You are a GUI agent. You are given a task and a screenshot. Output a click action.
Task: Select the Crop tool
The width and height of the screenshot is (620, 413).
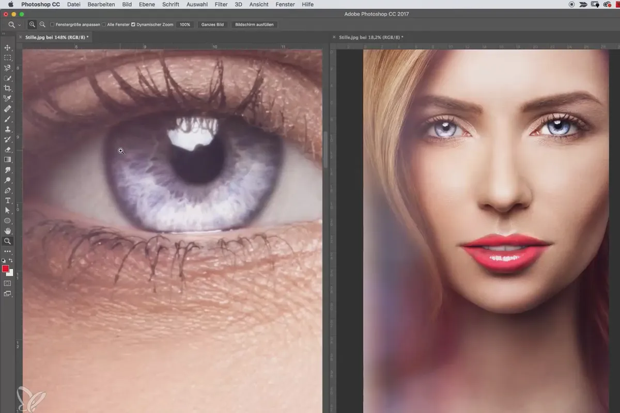(x=8, y=88)
